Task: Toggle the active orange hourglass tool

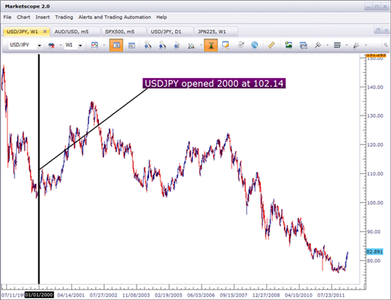Action: coord(210,45)
